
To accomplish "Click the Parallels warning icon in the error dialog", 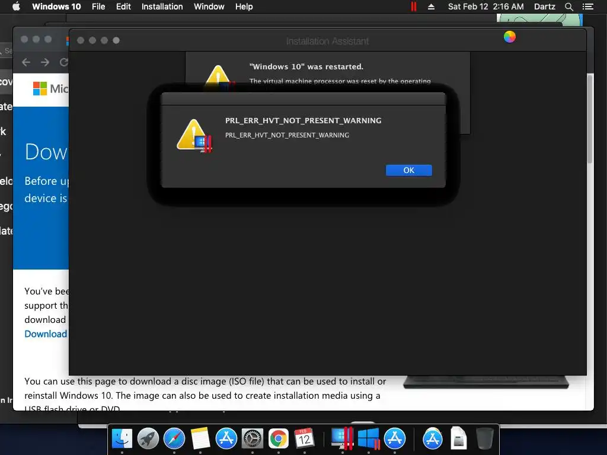I will point(194,136).
